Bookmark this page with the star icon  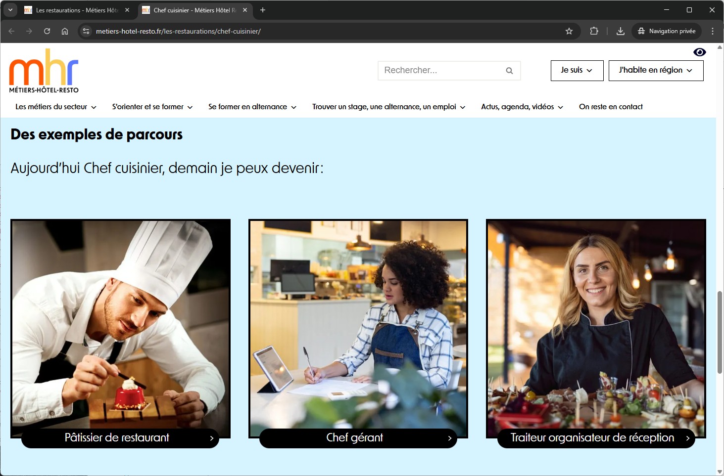pos(569,31)
